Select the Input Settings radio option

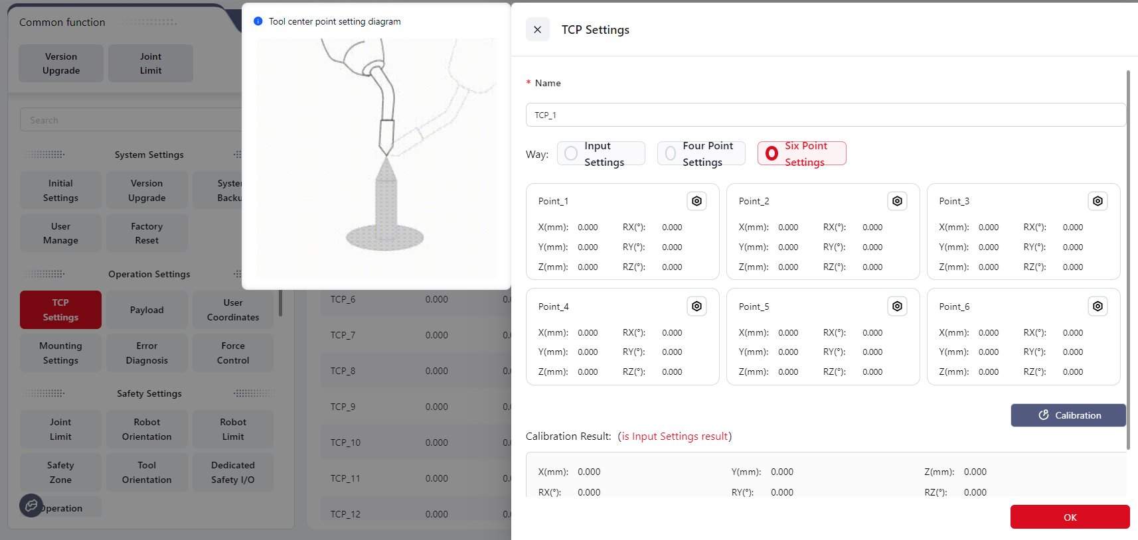click(x=571, y=154)
